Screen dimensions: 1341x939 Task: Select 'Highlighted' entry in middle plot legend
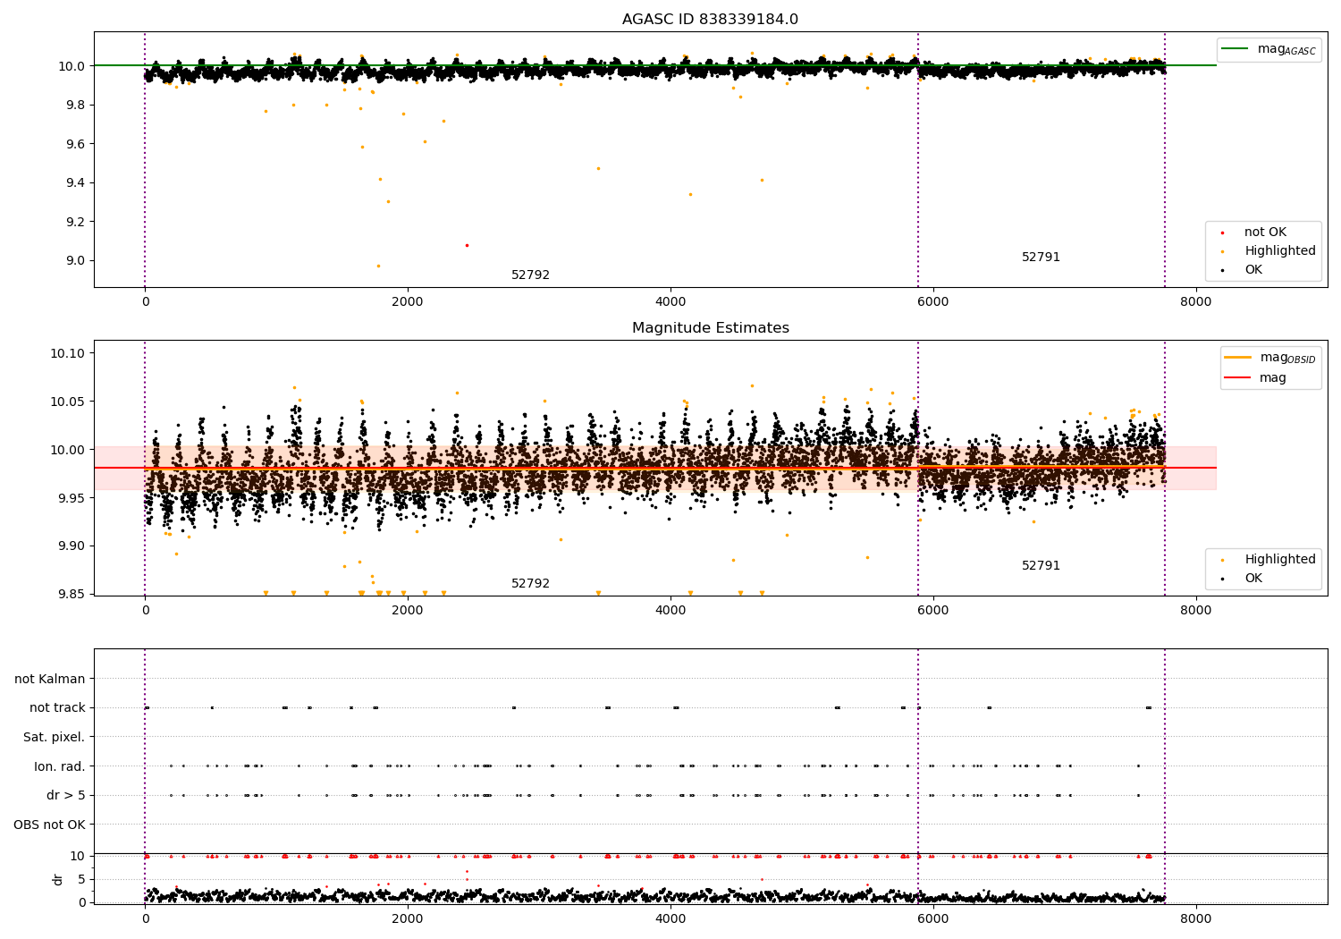[x=1279, y=560]
